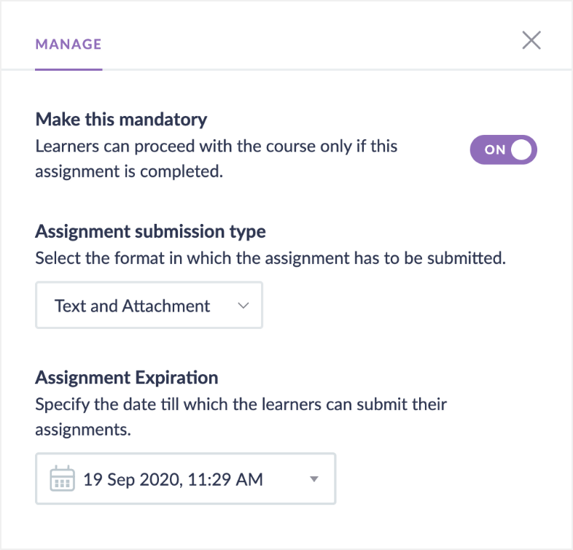Screen dimensions: 573x550
Task: Click the calendar icon in expiration field
Action: (x=62, y=479)
